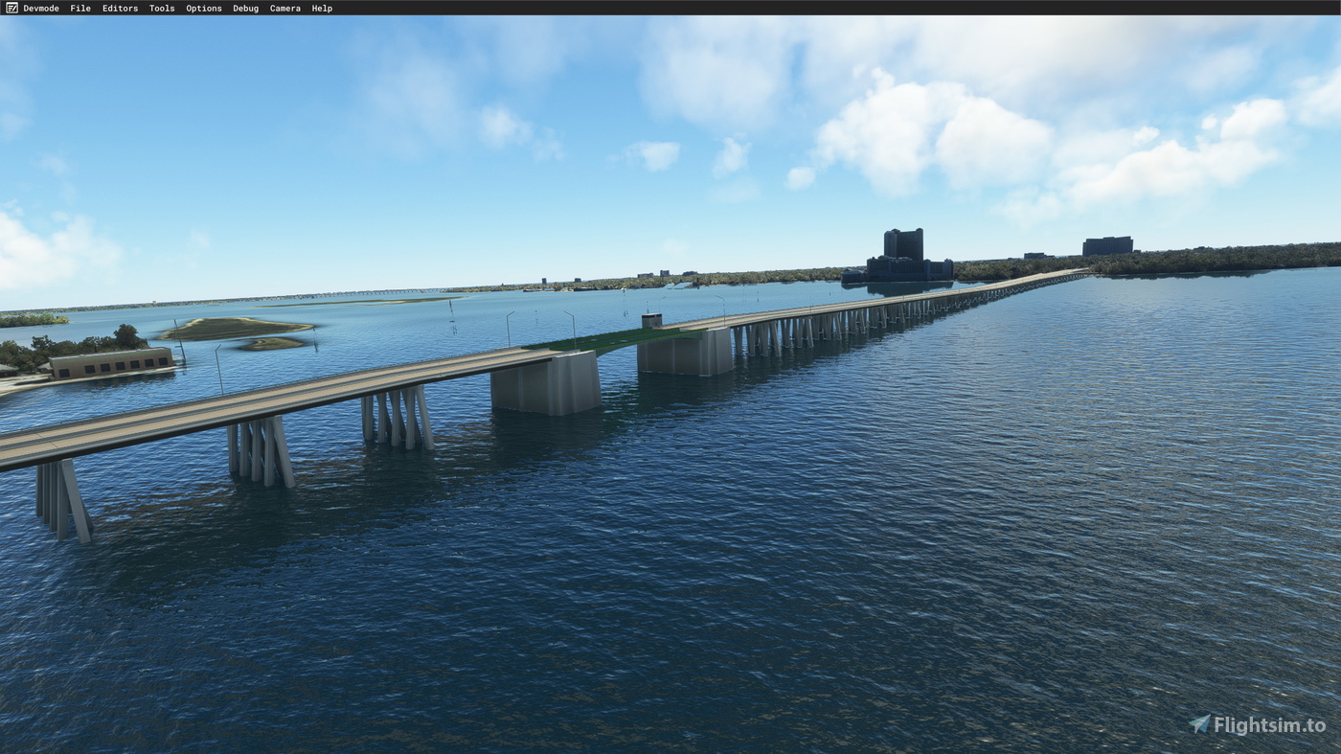Open the File menu
This screenshot has height=754, width=1341.
tap(80, 8)
